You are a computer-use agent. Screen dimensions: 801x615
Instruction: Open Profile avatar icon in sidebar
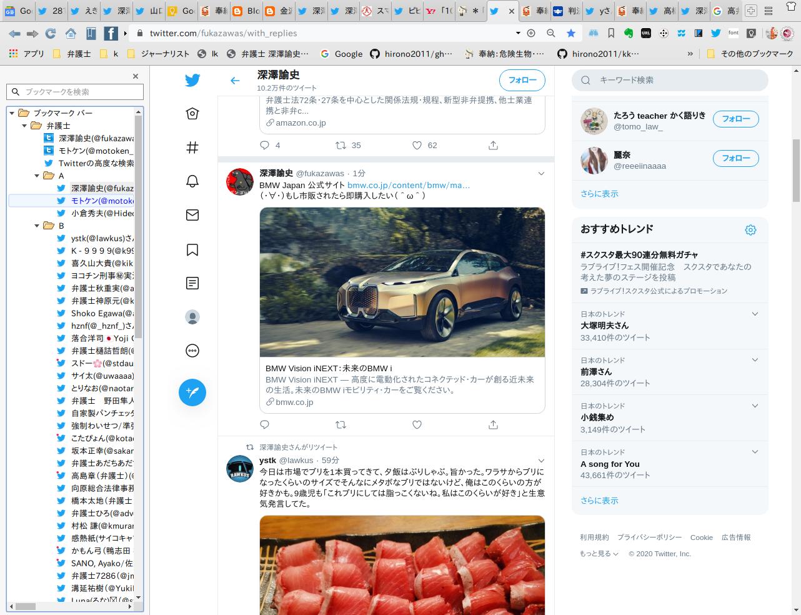(192, 317)
